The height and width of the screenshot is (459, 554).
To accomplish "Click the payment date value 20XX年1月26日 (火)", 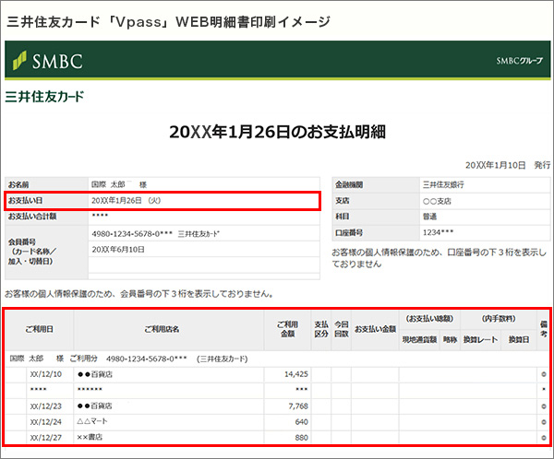I will click(x=126, y=200).
